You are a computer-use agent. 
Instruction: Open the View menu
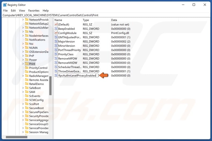(22, 10)
